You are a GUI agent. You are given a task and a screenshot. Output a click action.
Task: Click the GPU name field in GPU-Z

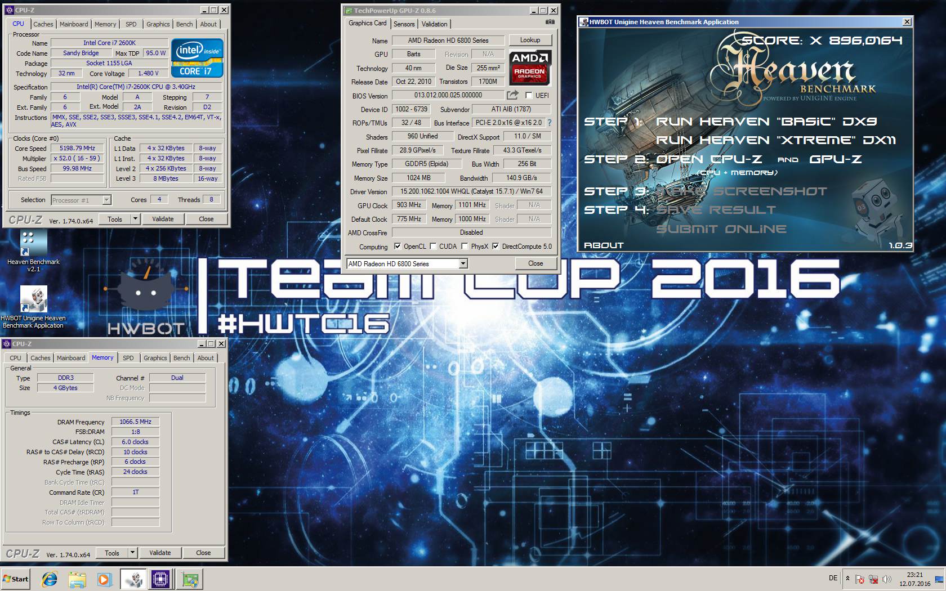coord(448,40)
